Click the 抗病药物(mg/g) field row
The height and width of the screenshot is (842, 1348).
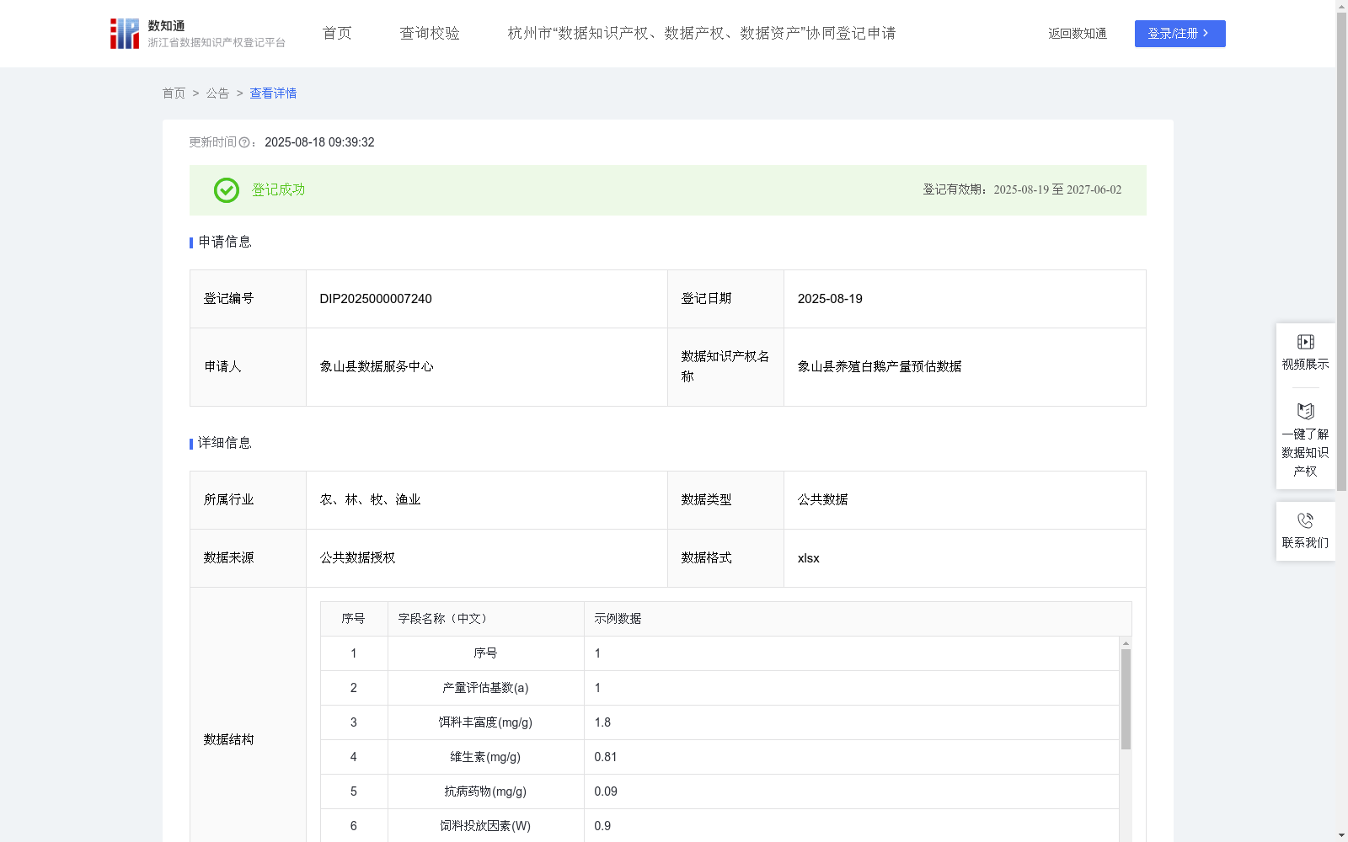point(719,791)
